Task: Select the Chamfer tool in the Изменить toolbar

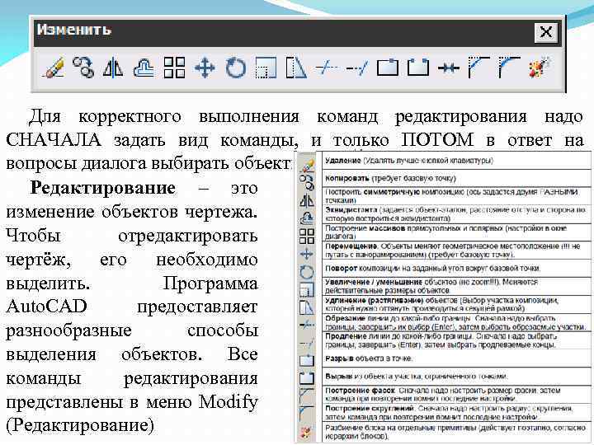Action: 478,68
